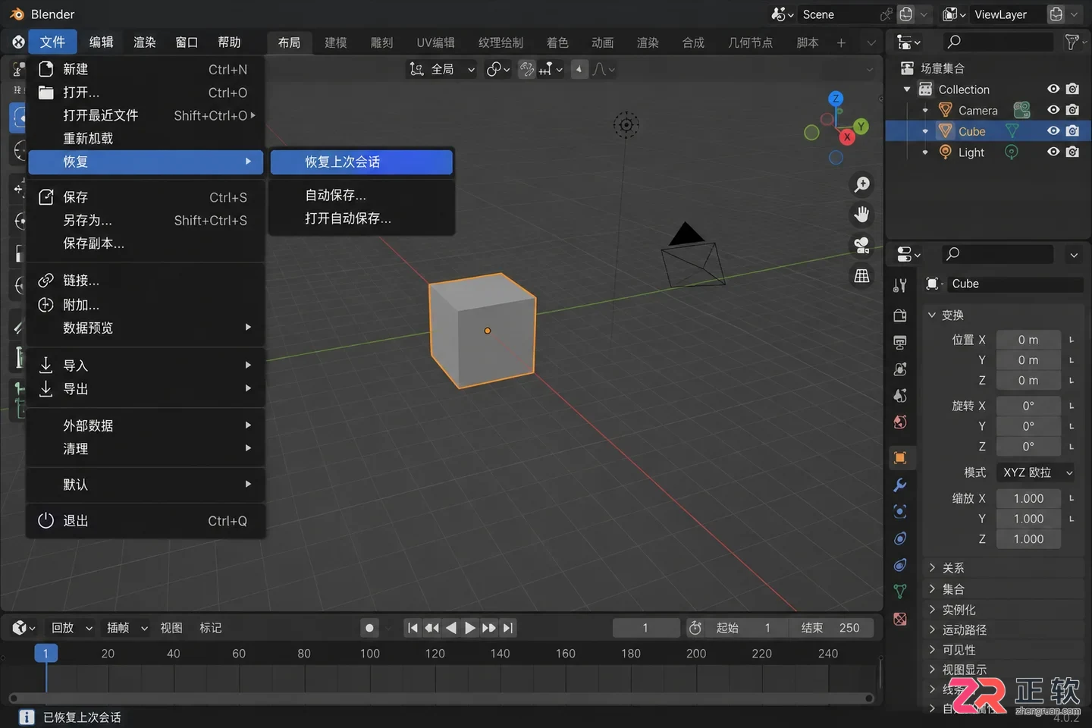Click the 缩放 X 1.000 field
Screen dimensions: 1092x728
click(1028, 498)
